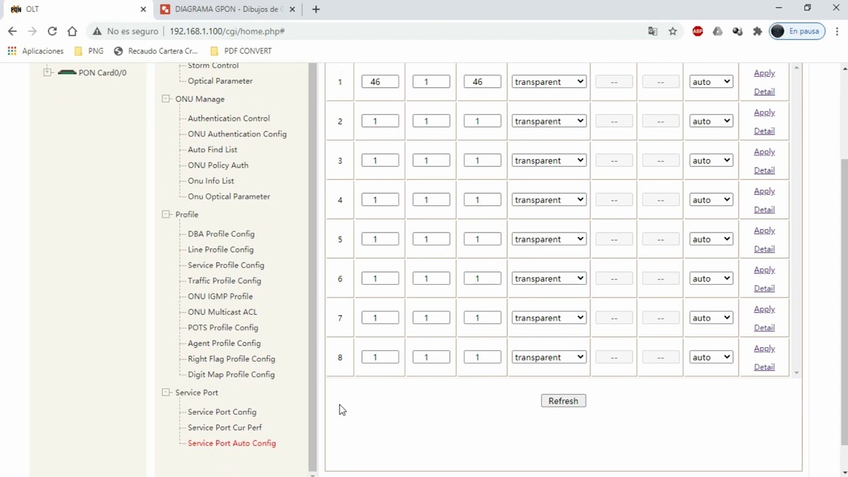Open row 3 transparent mode dropdown
Viewport: 848px width, 477px height.
pos(549,160)
